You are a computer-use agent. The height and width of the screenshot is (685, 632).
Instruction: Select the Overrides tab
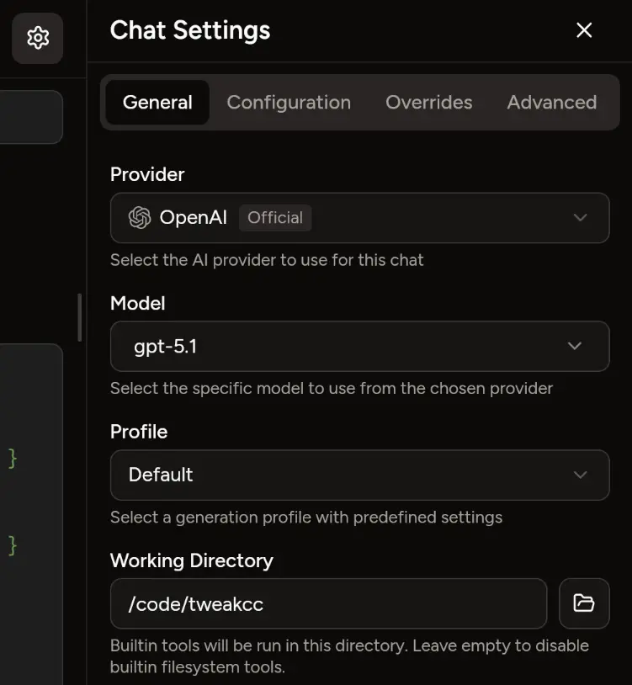coord(428,103)
